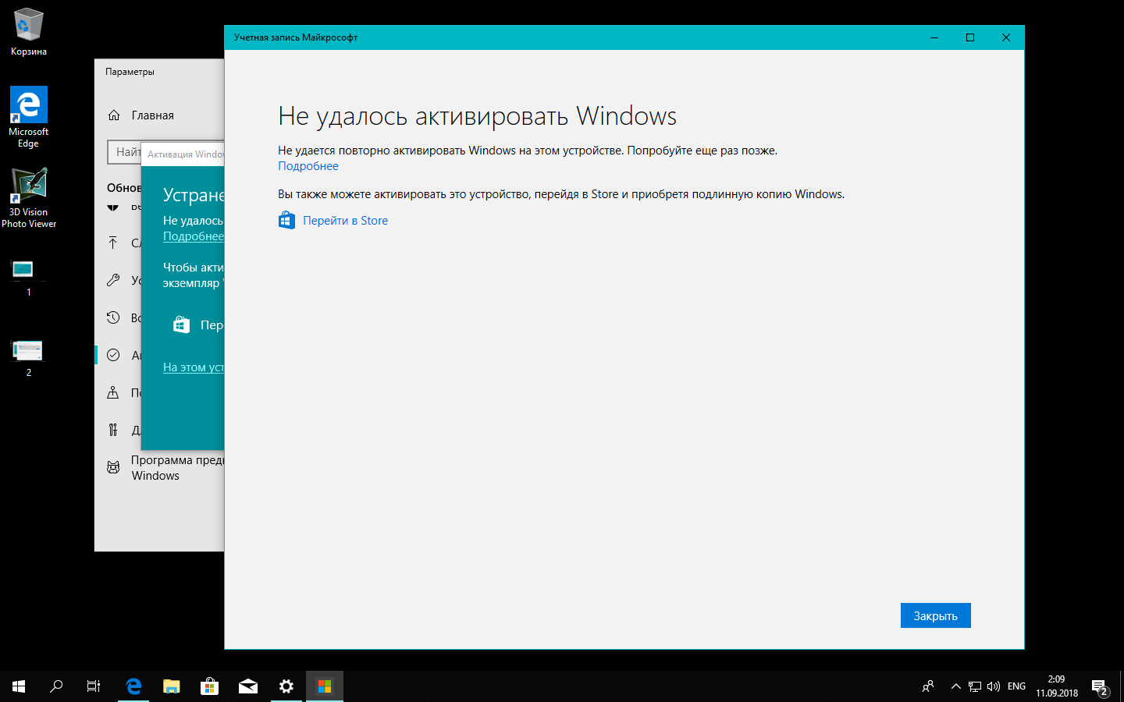
Task: Expand hidden tray icons chevron
Action: coord(955,686)
